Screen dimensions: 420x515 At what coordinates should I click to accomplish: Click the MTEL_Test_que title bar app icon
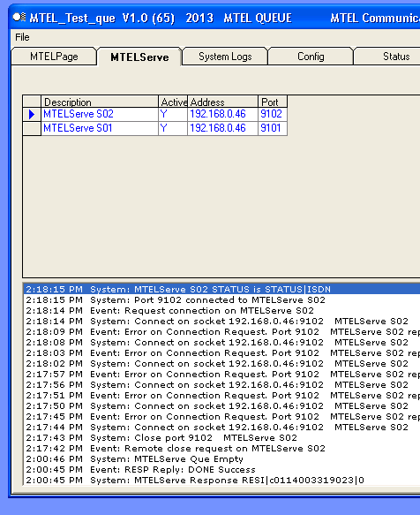click(19, 17)
